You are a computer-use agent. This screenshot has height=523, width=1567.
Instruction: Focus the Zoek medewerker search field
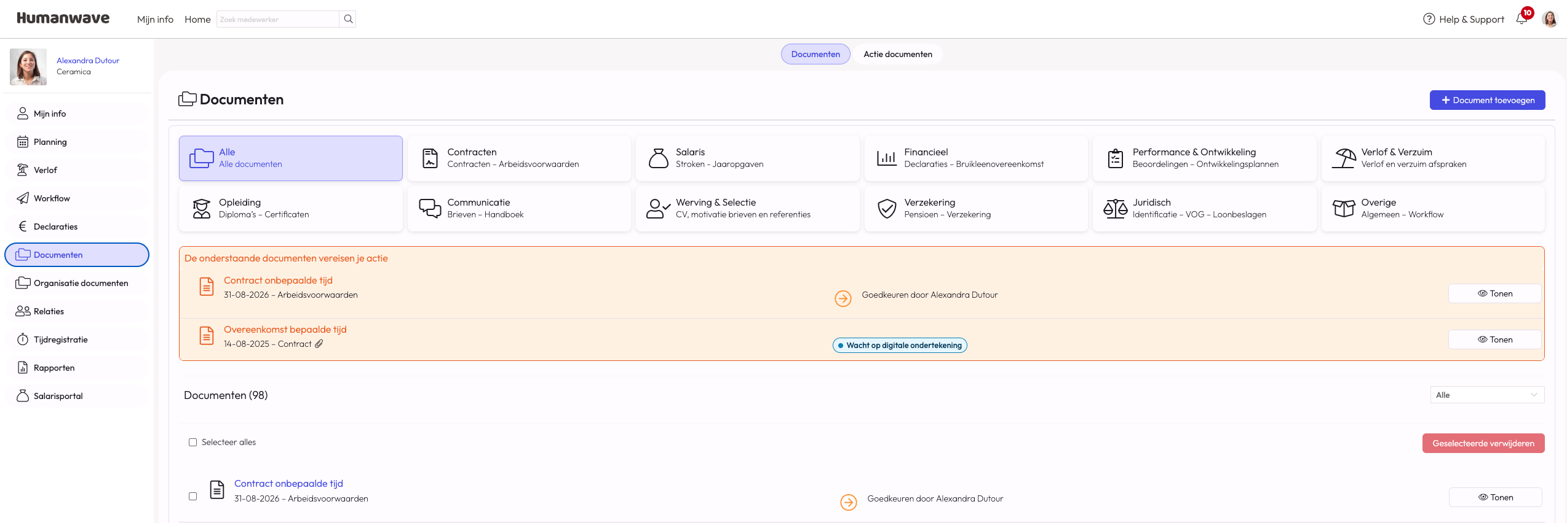pyautogui.click(x=278, y=19)
